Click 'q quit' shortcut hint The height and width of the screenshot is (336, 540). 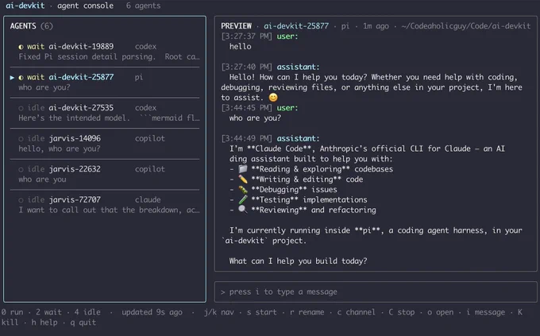point(83,322)
